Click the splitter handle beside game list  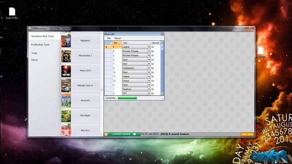pyautogui.click(x=102, y=90)
